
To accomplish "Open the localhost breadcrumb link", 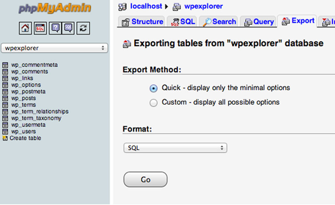I will [146, 6].
